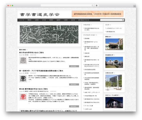Viewport: 142px width, 120px height.
Task: Open the 賛助会員 sidebar link
Action: tap(87, 56)
